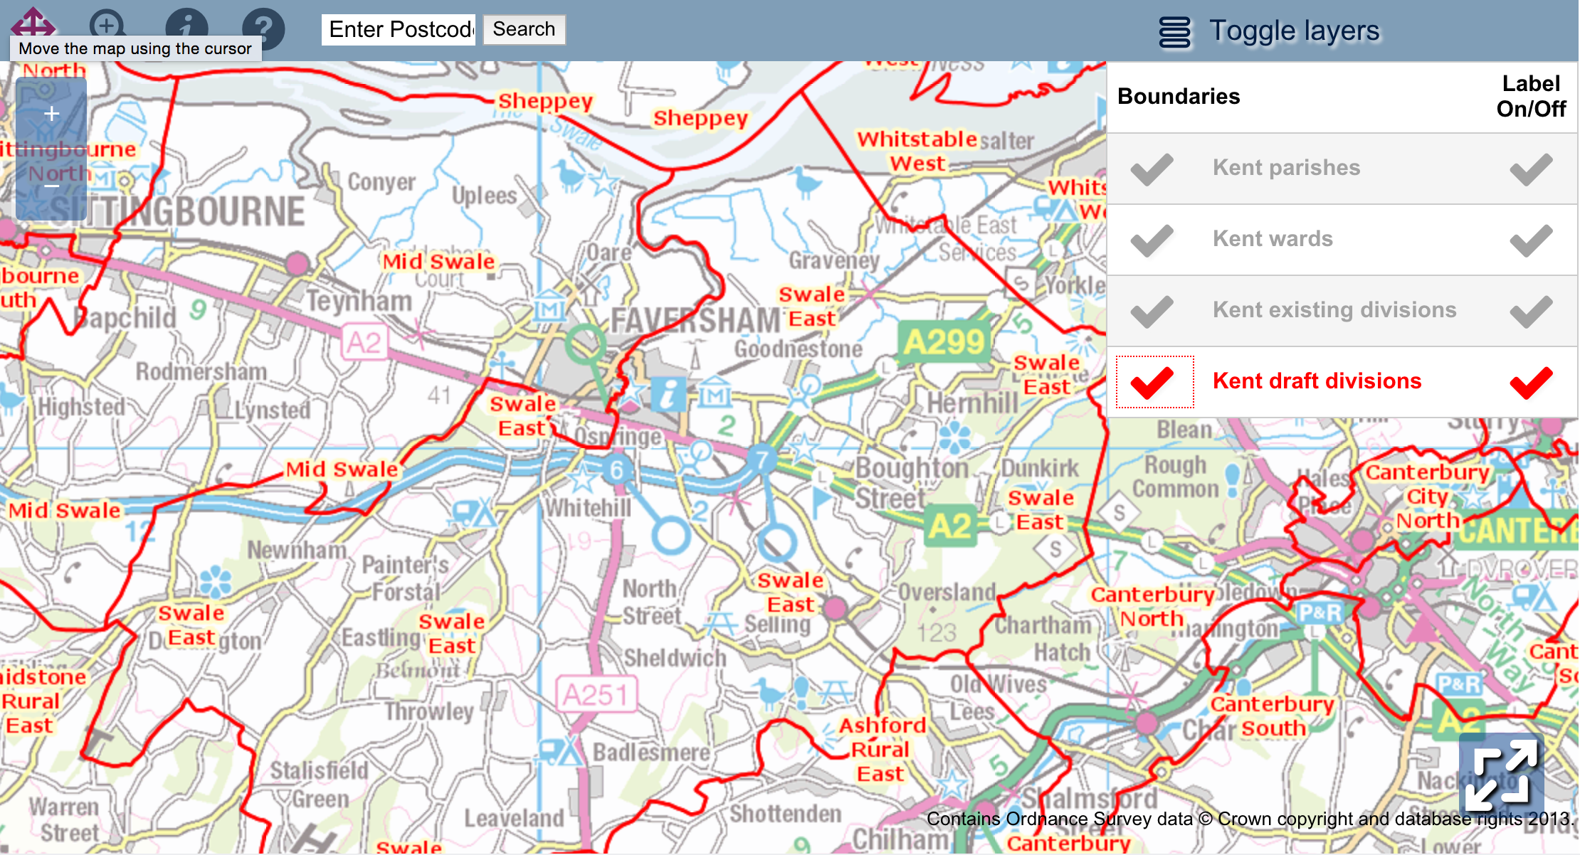The width and height of the screenshot is (1580, 855).
Task: Collapse the Toggle layers panel
Action: pos(1294,31)
